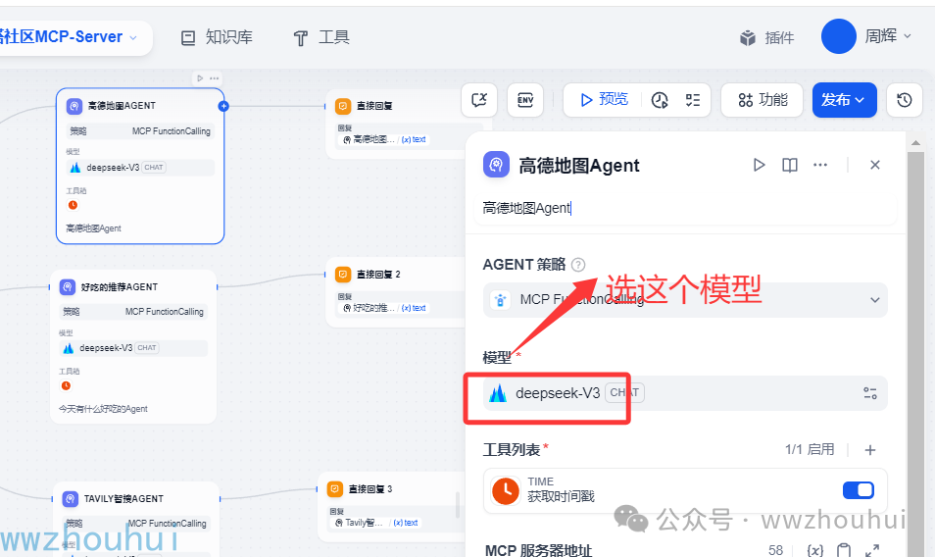This screenshot has width=935, height=557.
Task: Click the text variable in 直接回复 2
Action: [x=414, y=308]
